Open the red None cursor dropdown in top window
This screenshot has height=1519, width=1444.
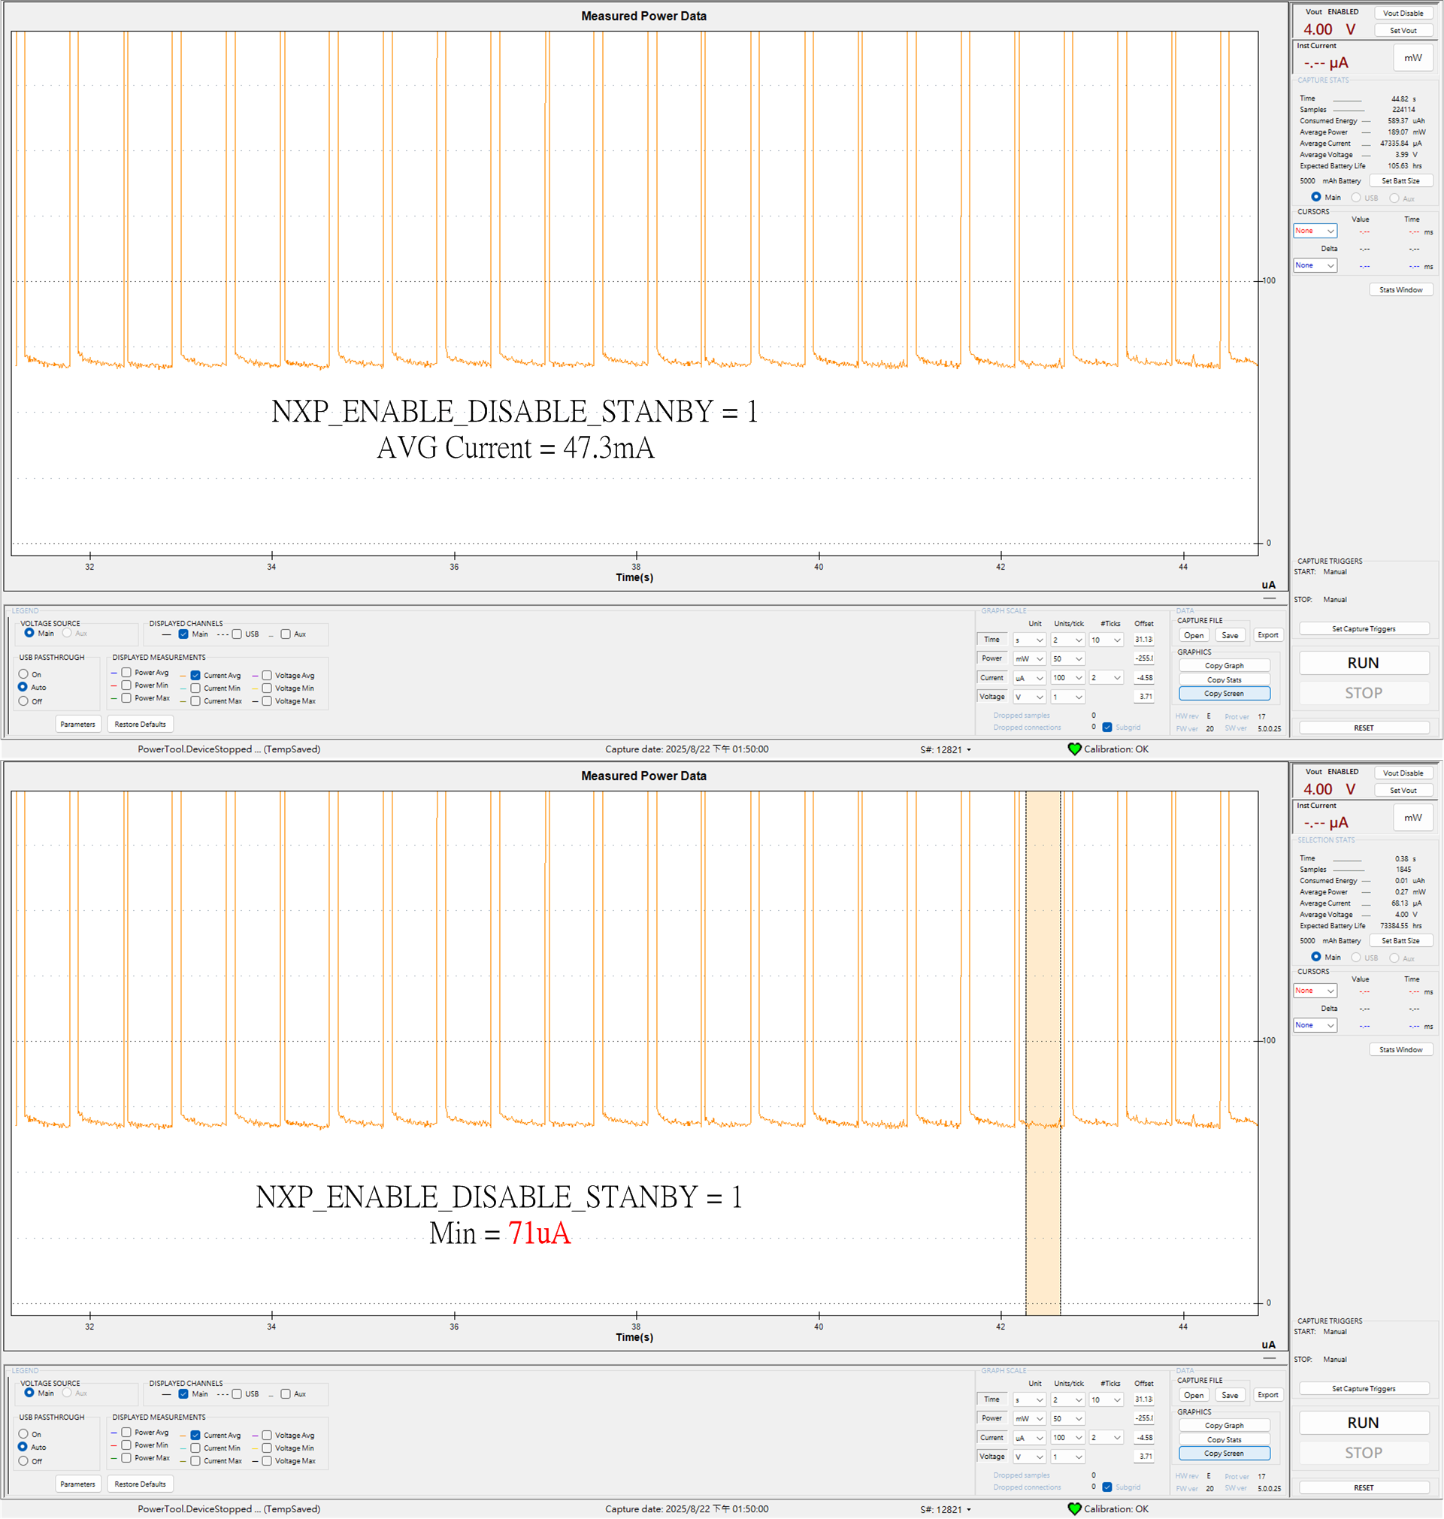click(1315, 231)
